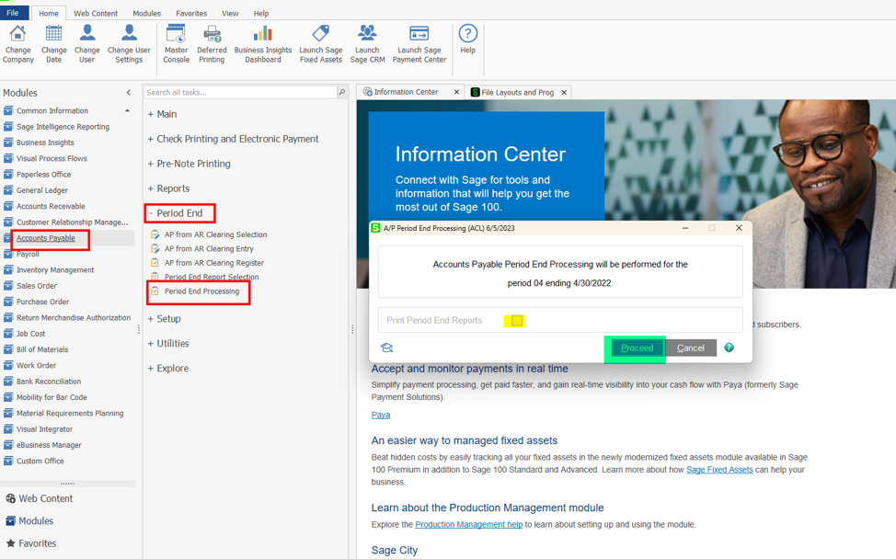Image resolution: width=896 pixels, height=559 pixels.
Task: Switch to the Modules pane
Action: coord(29,520)
